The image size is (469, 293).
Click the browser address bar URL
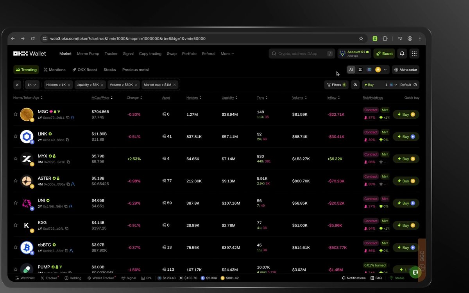click(x=128, y=39)
